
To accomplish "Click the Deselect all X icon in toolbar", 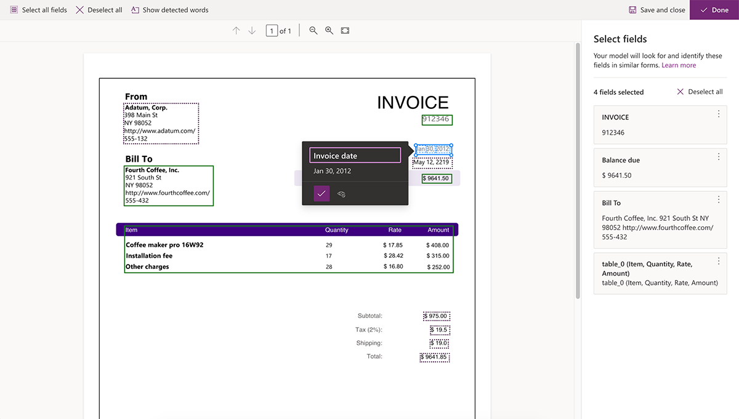I will pos(79,10).
